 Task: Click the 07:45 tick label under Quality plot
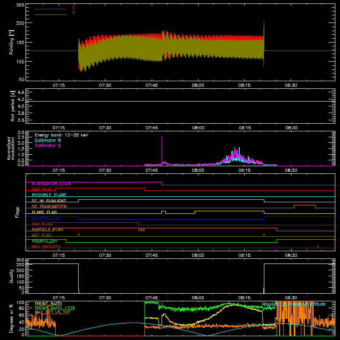click(152, 298)
